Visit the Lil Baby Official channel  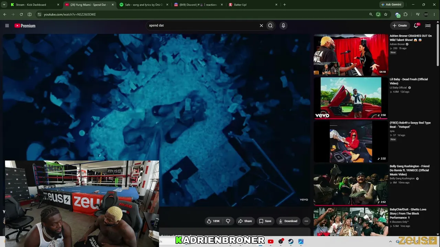click(x=398, y=88)
